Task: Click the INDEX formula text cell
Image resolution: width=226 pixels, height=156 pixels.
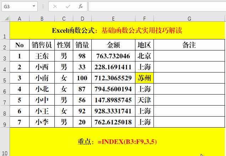Action: 117,142
